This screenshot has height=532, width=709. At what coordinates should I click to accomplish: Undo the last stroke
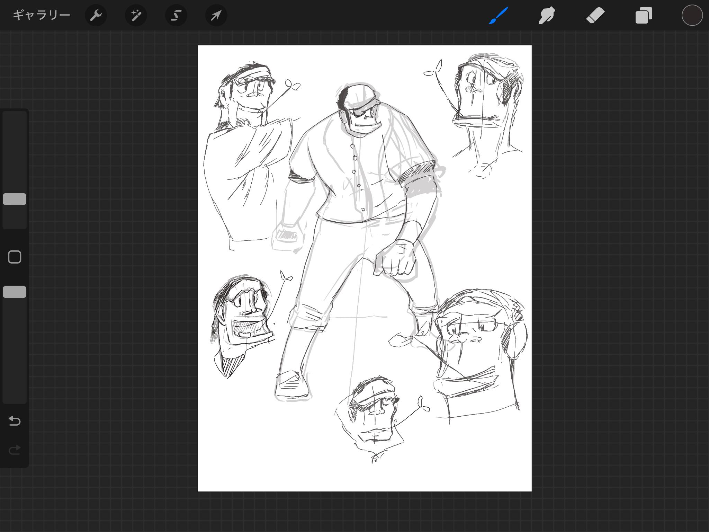tap(15, 421)
